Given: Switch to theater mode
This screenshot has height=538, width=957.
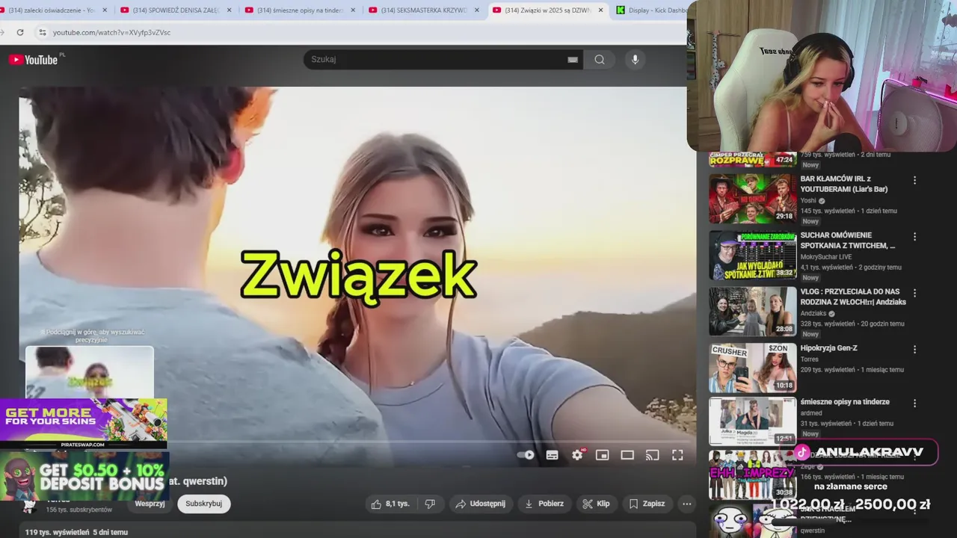Looking at the screenshot, I should 627,454.
